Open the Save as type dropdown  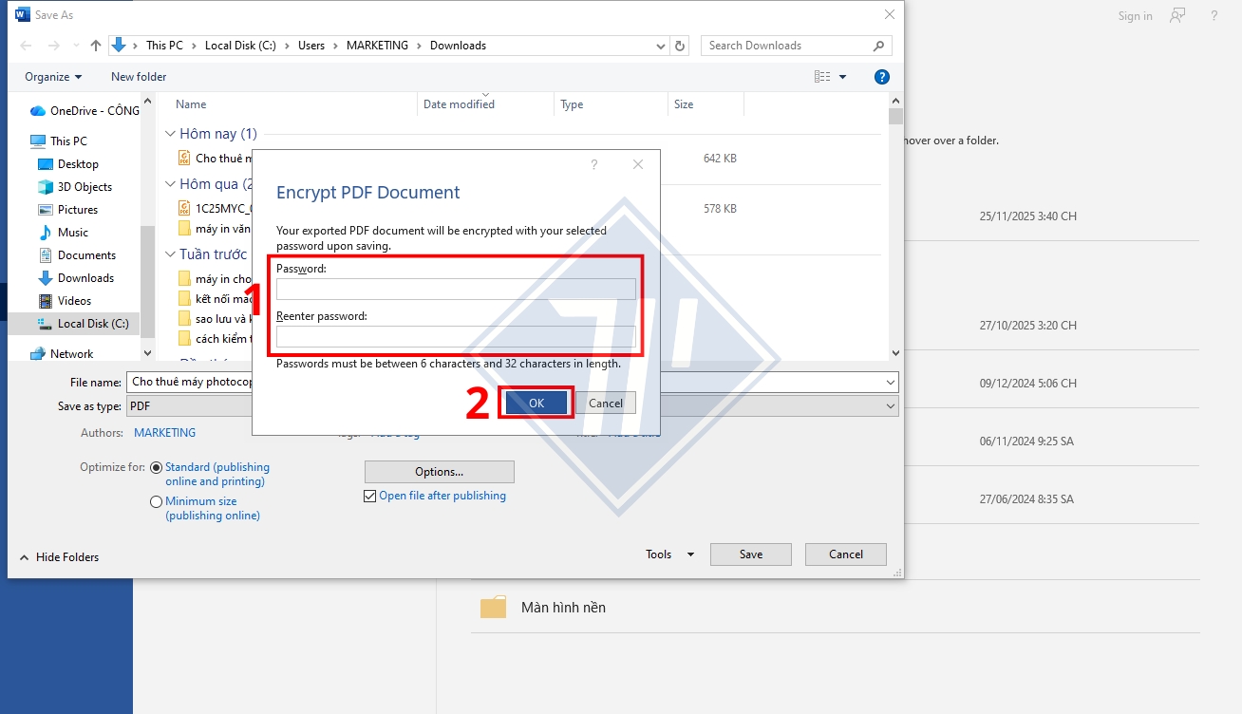click(889, 405)
